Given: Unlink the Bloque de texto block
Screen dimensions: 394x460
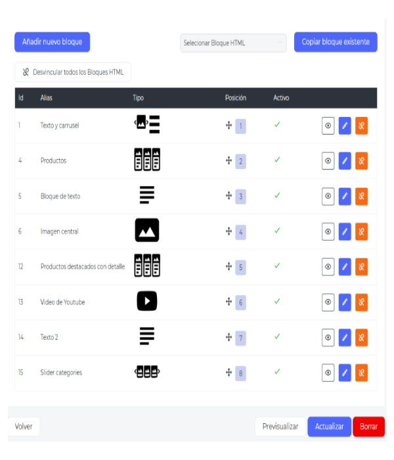Looking at the screenshot, I should click(x=361, y=196).
